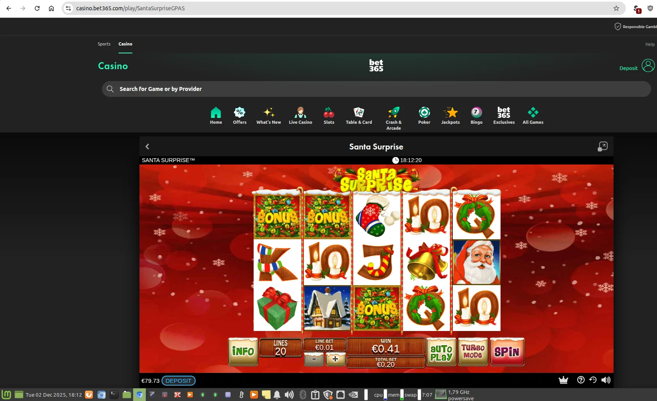Change the LINES 20 setting
657x401 pixels.
click(280, 348)
